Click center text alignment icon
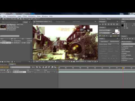 pos(103,24)
